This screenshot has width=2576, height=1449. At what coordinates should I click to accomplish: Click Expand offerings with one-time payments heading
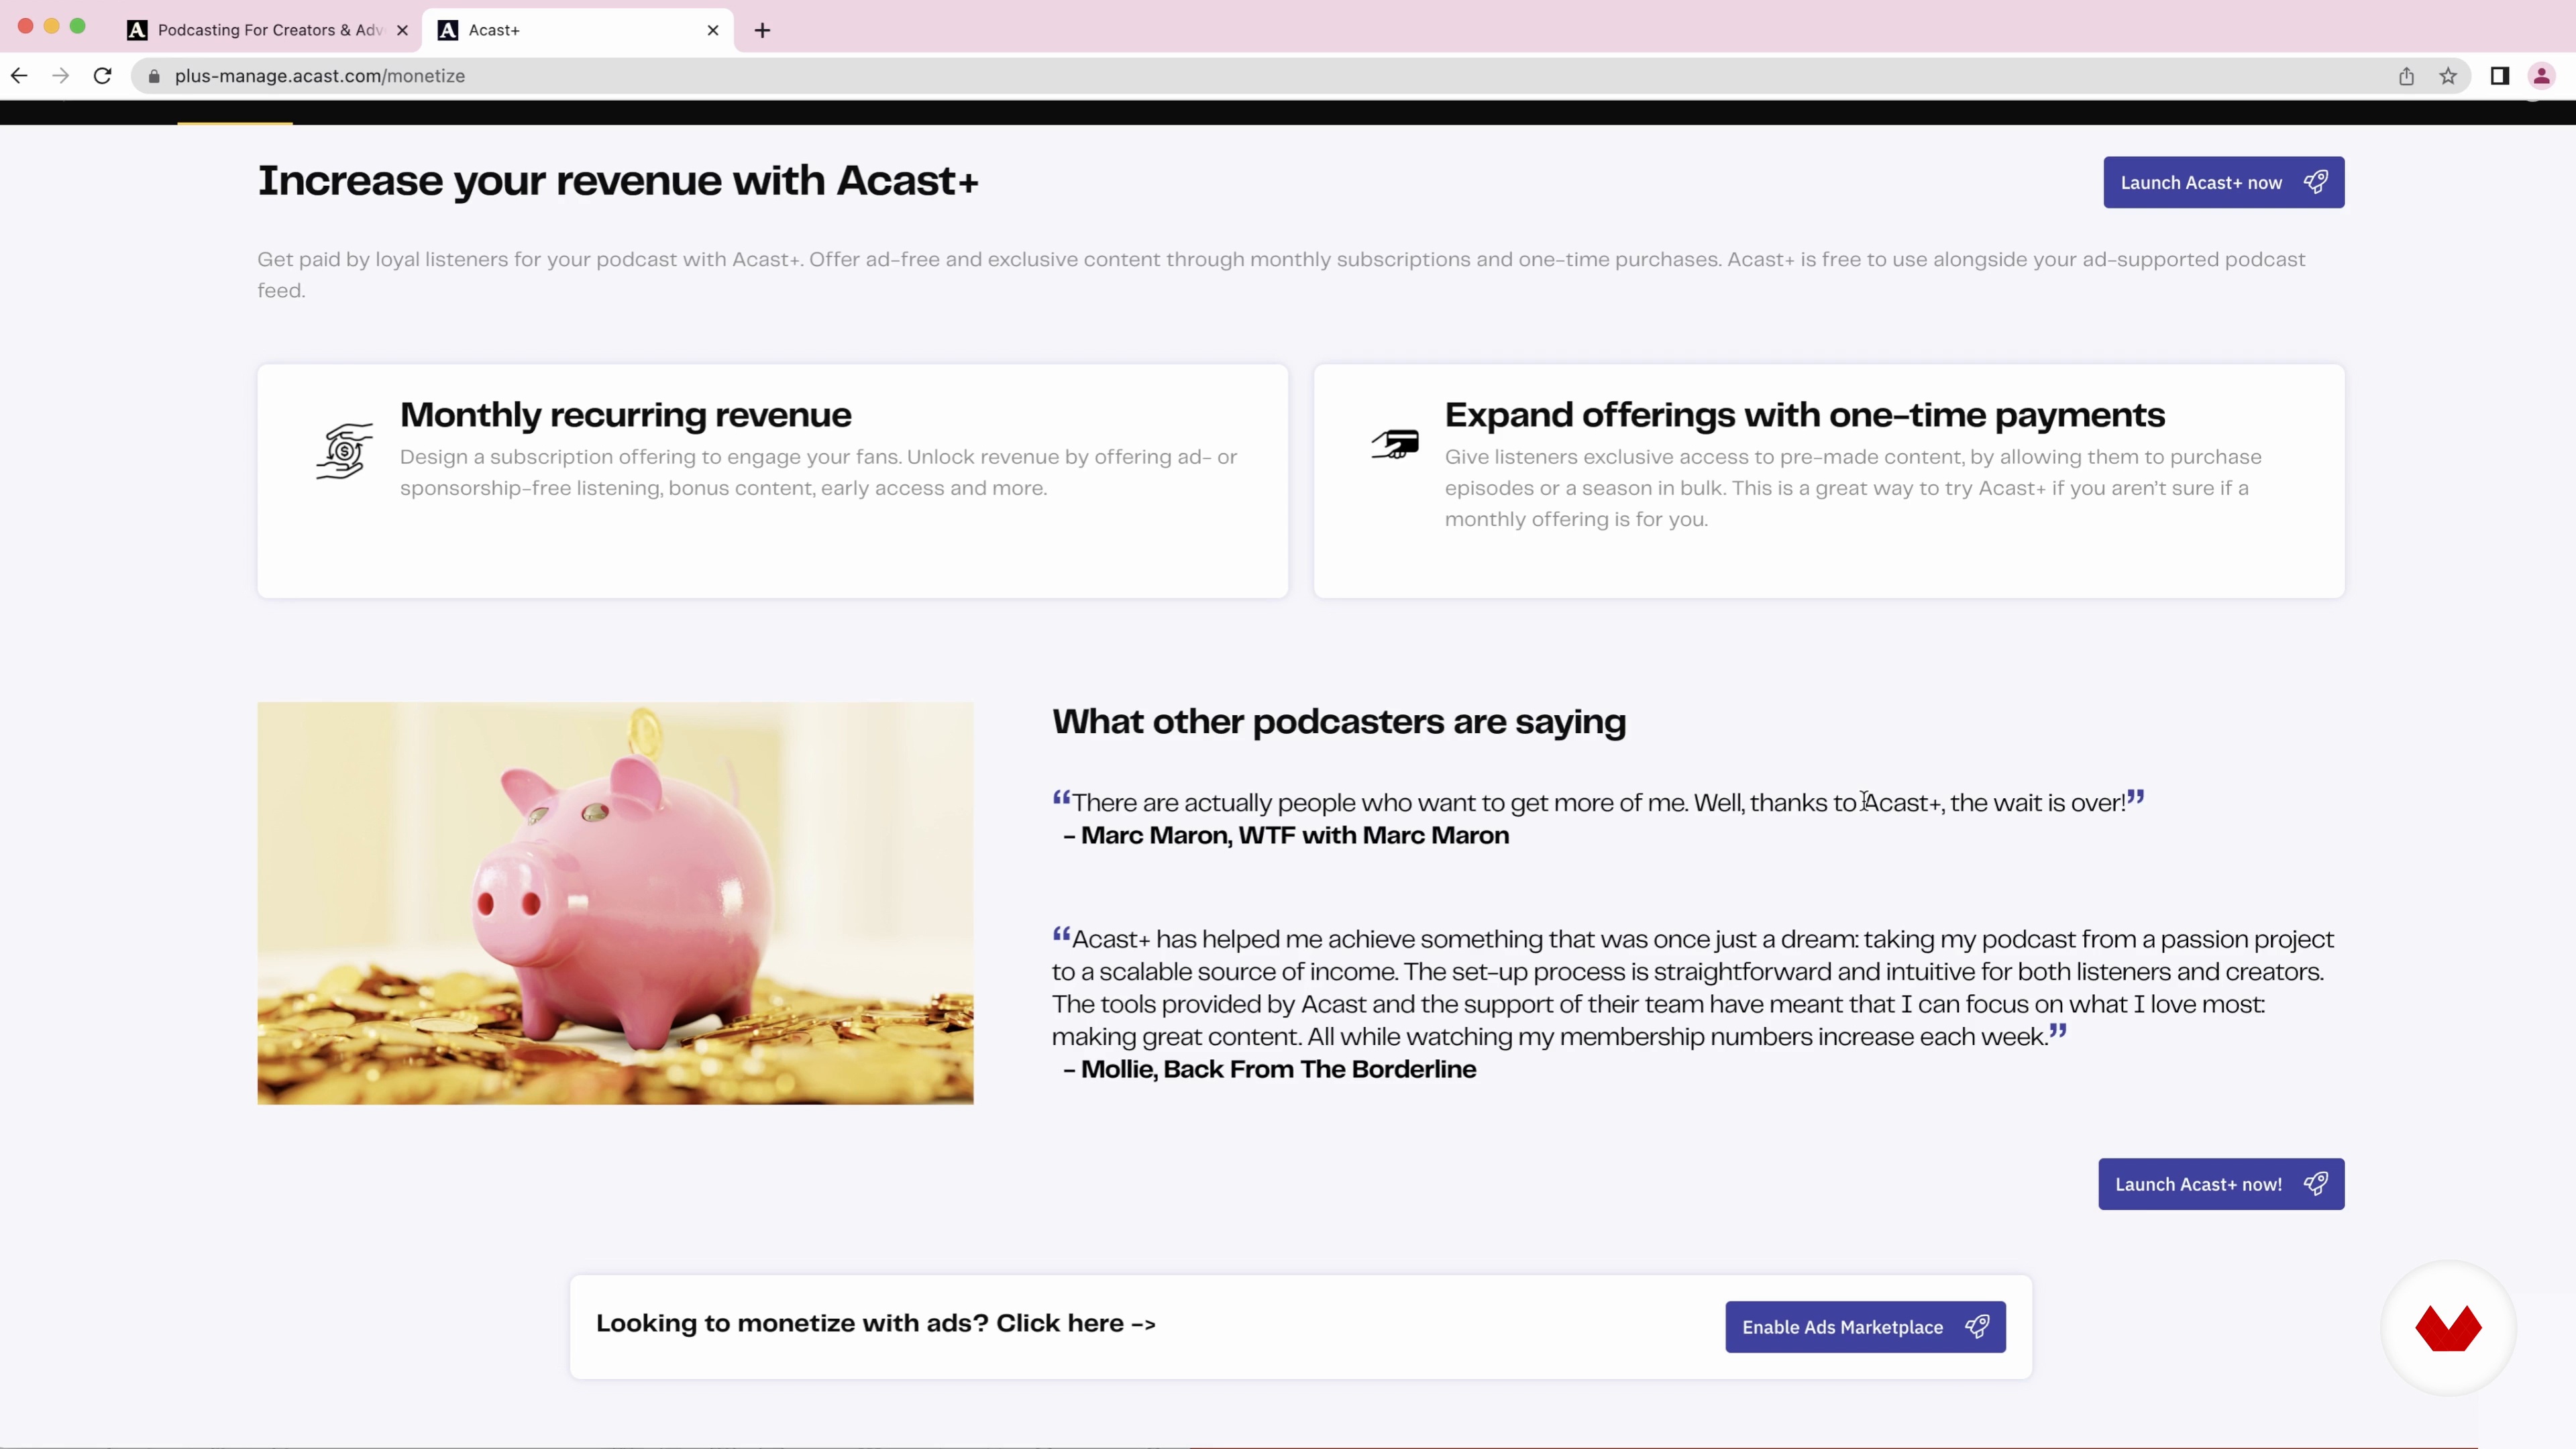1805,415
